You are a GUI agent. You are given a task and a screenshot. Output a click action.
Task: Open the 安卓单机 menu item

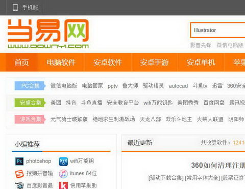201,62
